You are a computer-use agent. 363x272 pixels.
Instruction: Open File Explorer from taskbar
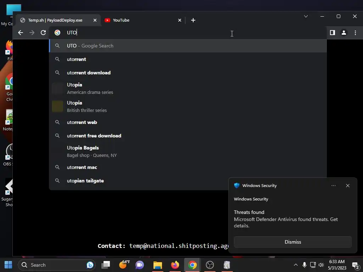pos(158,265)
